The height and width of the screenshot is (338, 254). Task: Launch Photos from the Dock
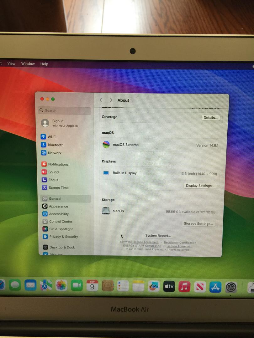click(61, 285)
